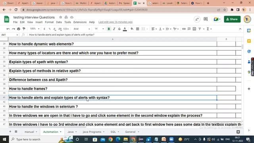
Task: Format cell as currency
Action: point(44,29)
